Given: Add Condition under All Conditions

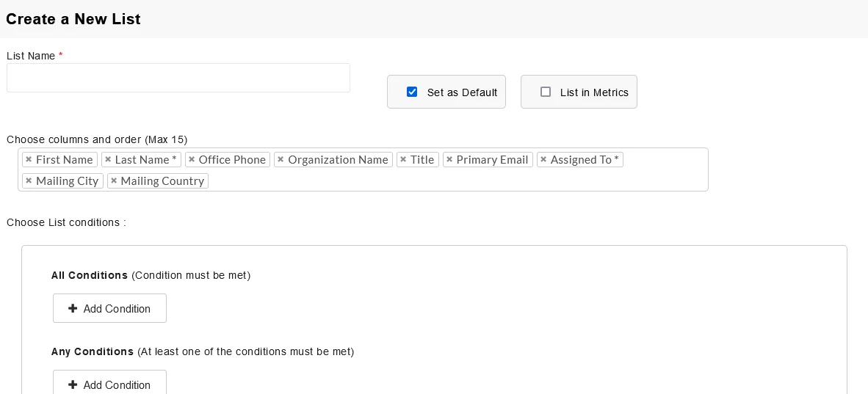Looking at the screenshot, I should click(x=109, y=309).
